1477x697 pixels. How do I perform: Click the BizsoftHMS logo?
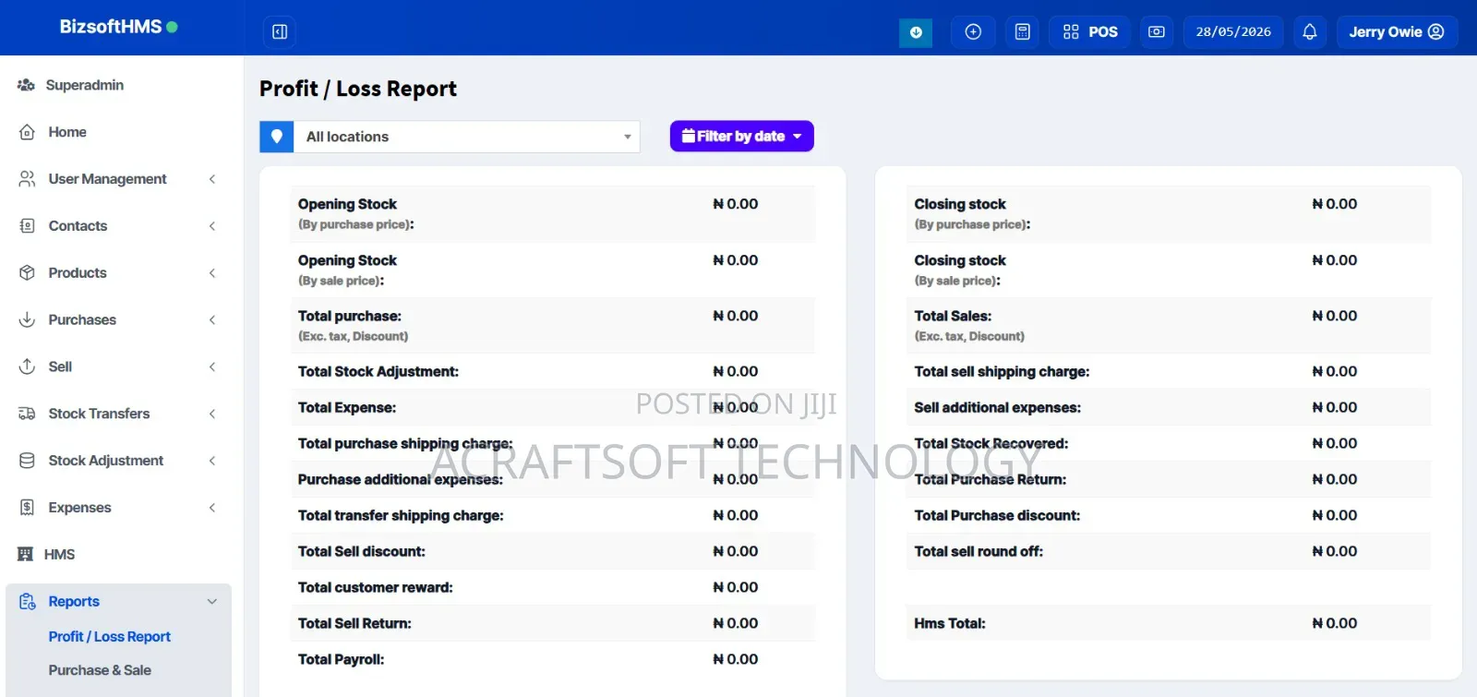point(118,27)
